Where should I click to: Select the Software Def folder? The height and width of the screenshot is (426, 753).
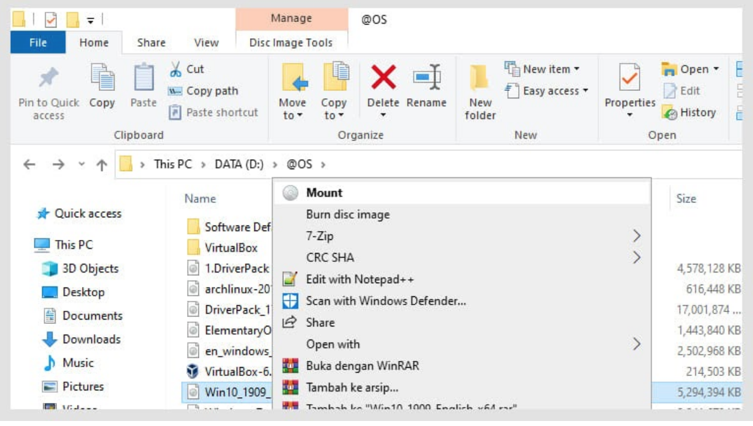point(229,227)
